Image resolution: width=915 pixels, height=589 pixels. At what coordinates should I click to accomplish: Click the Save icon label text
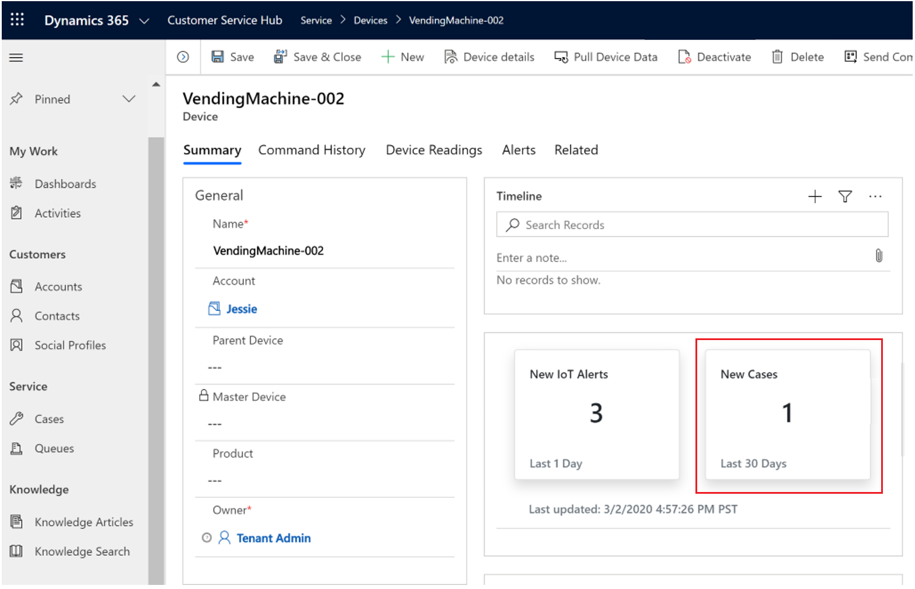242,57
